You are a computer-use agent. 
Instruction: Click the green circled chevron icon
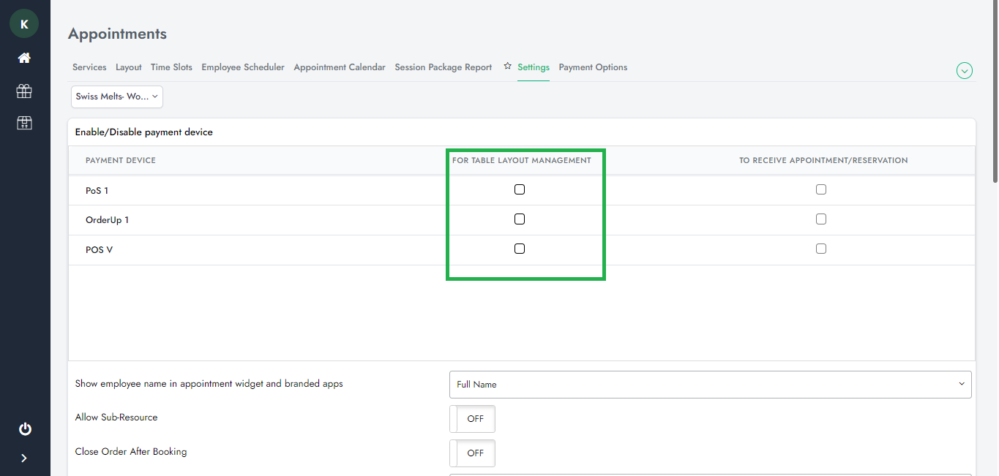pyautogui.click(x=965, y=71)
